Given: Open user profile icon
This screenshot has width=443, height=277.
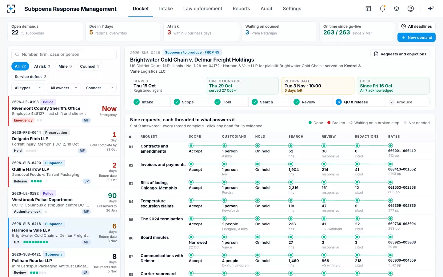Looking at the screenshot, I should pyautogui.click(x=411, y=9).
